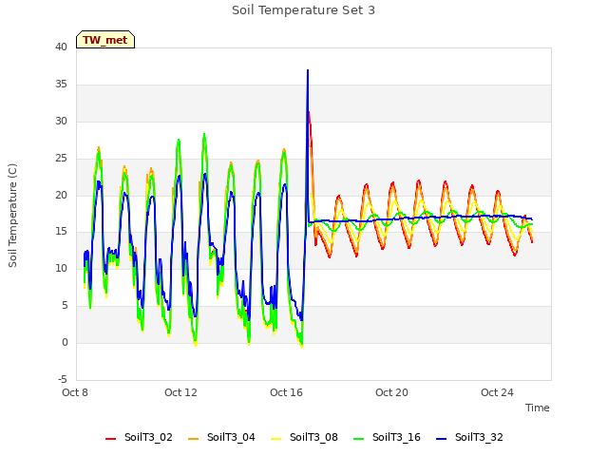Click the green SoilT3_16 legend swatch
Screen dimensions: 608x456
359,439
